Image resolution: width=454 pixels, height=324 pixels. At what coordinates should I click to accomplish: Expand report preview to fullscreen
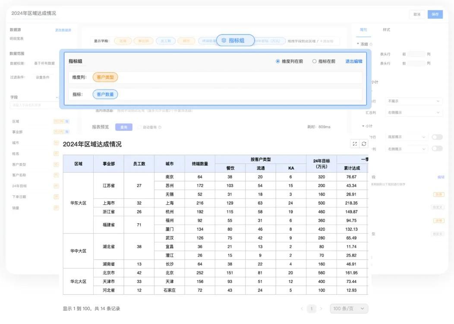click(355, 143)
